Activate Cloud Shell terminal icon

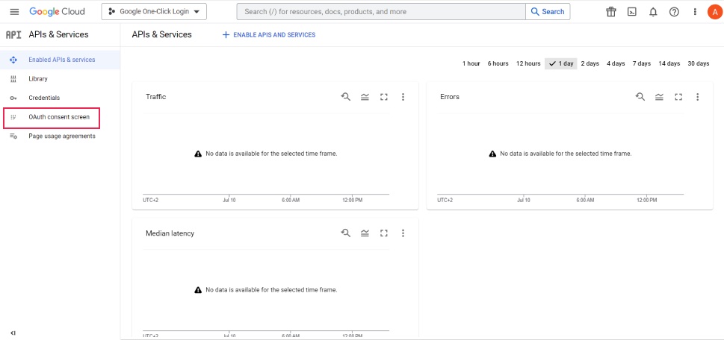[632, 12]
